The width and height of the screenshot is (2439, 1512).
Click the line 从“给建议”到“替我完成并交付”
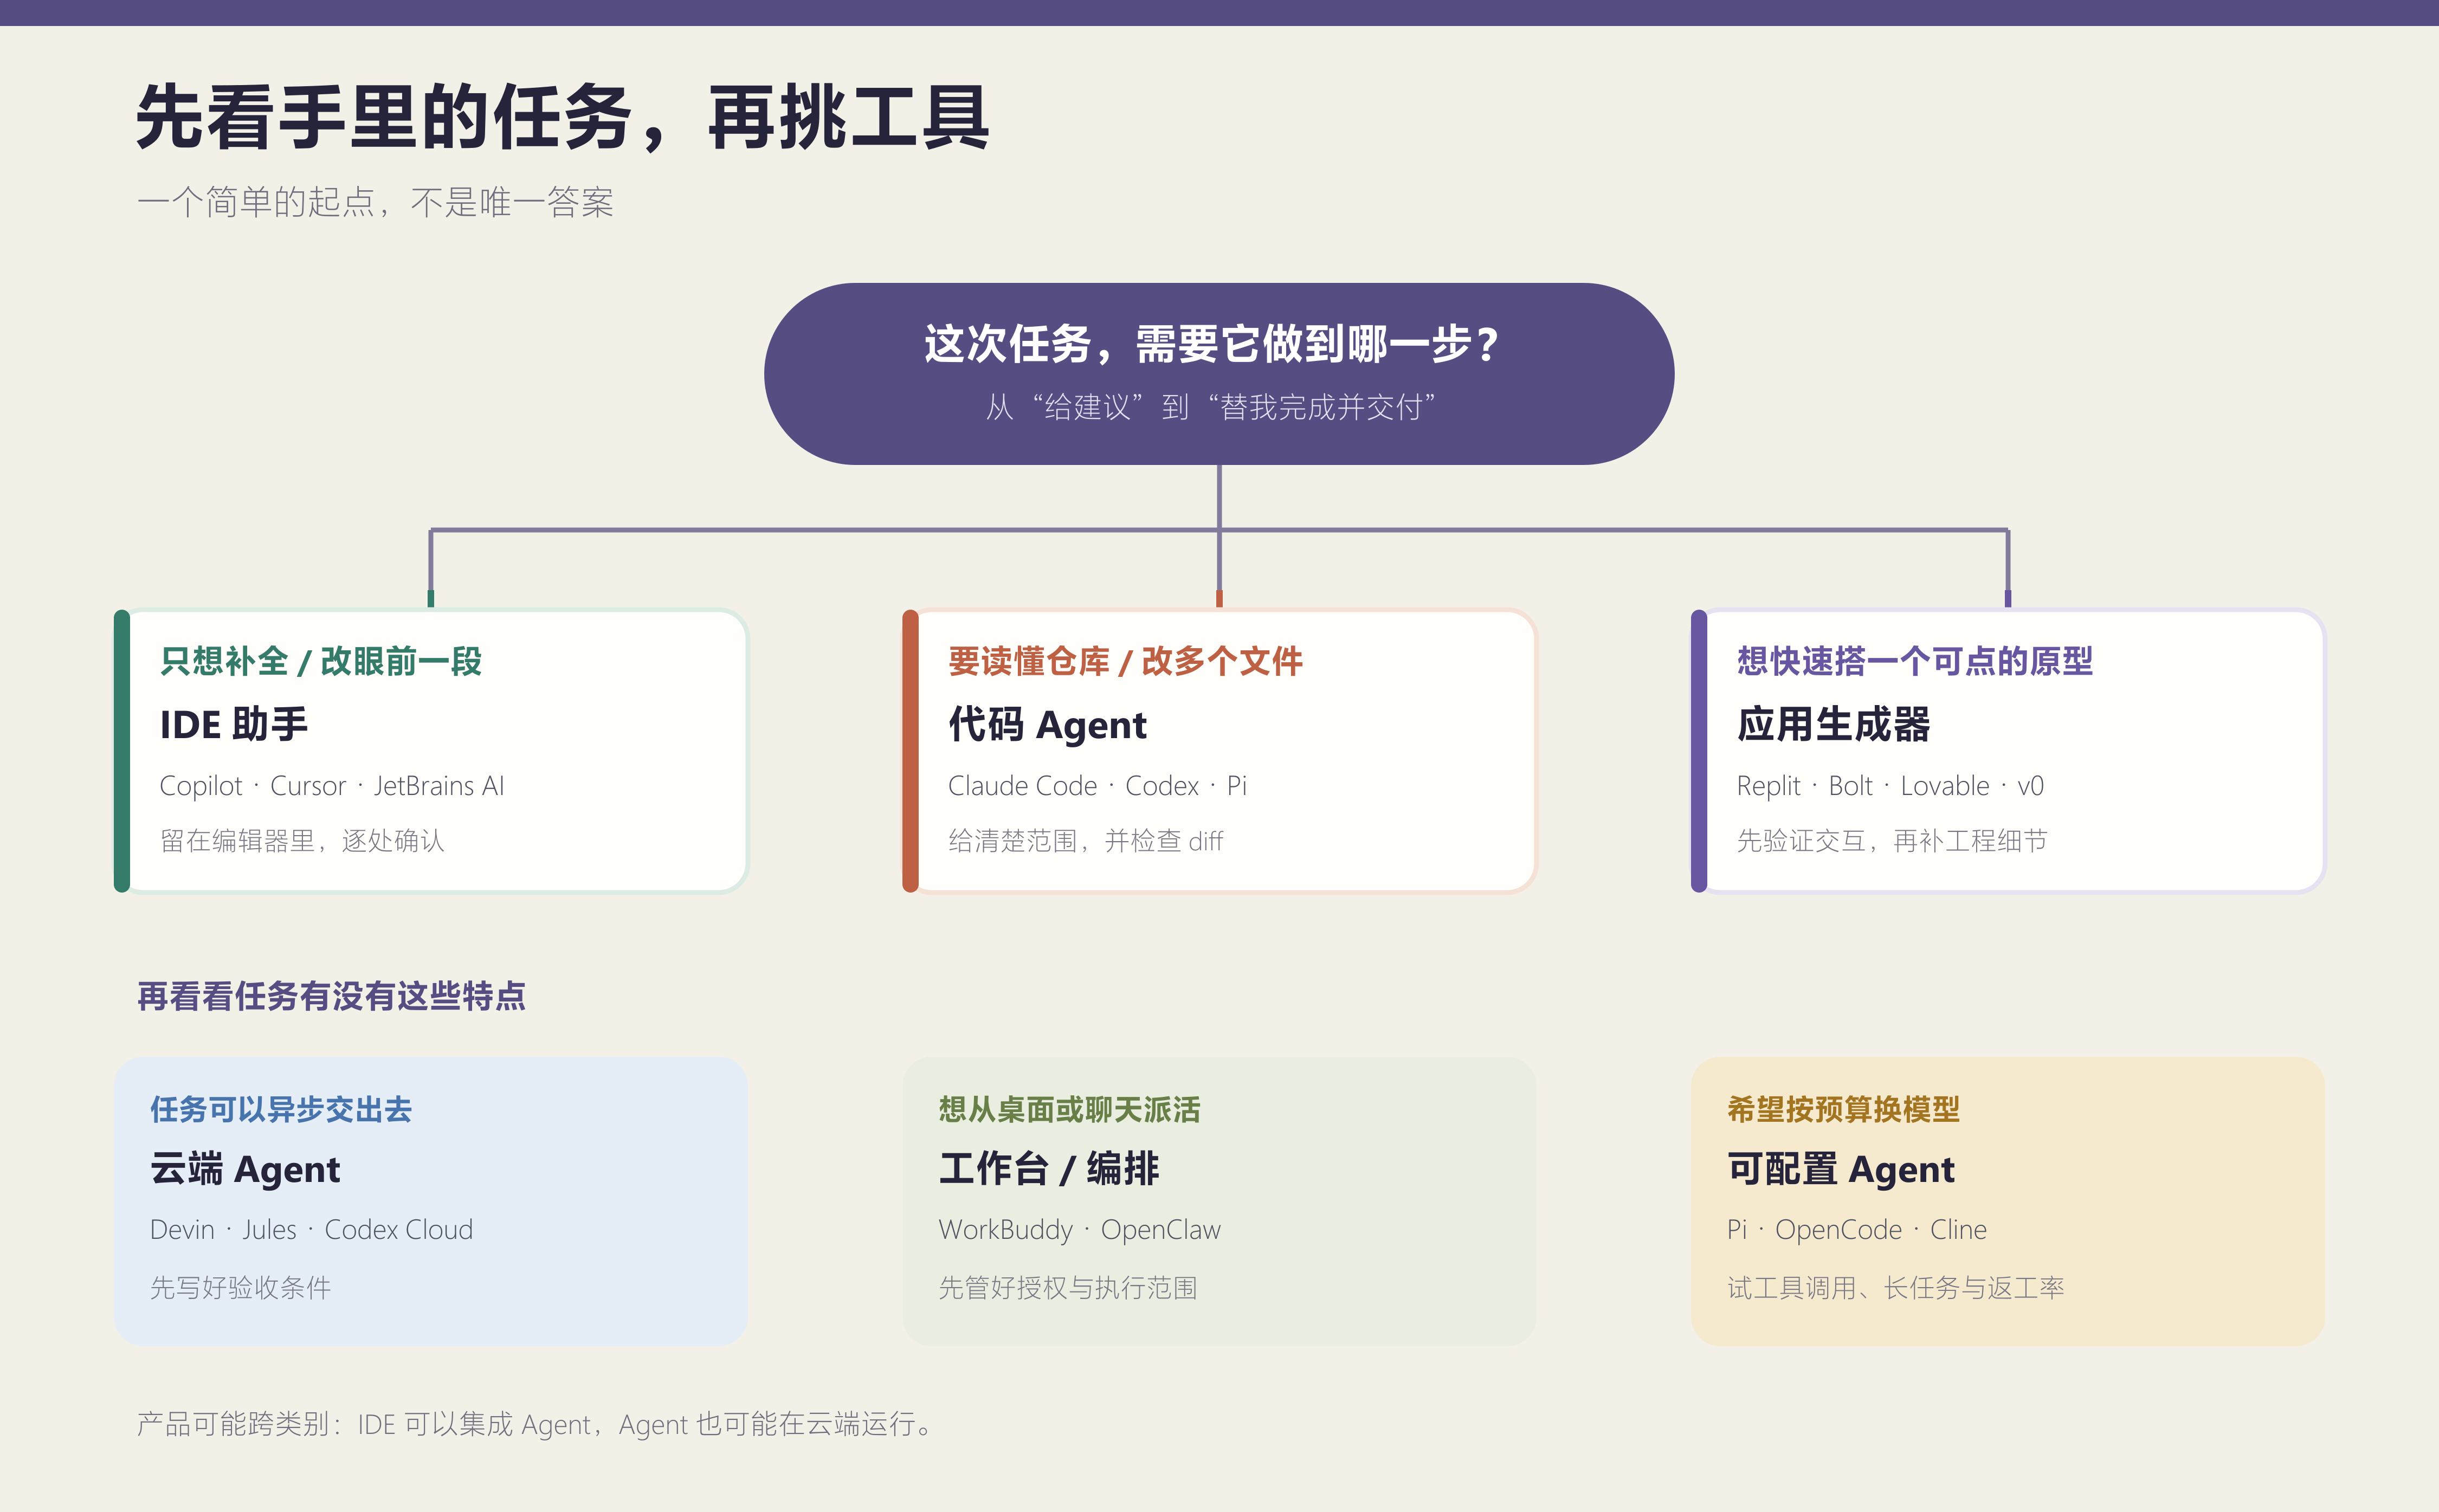click(1210, 407)
